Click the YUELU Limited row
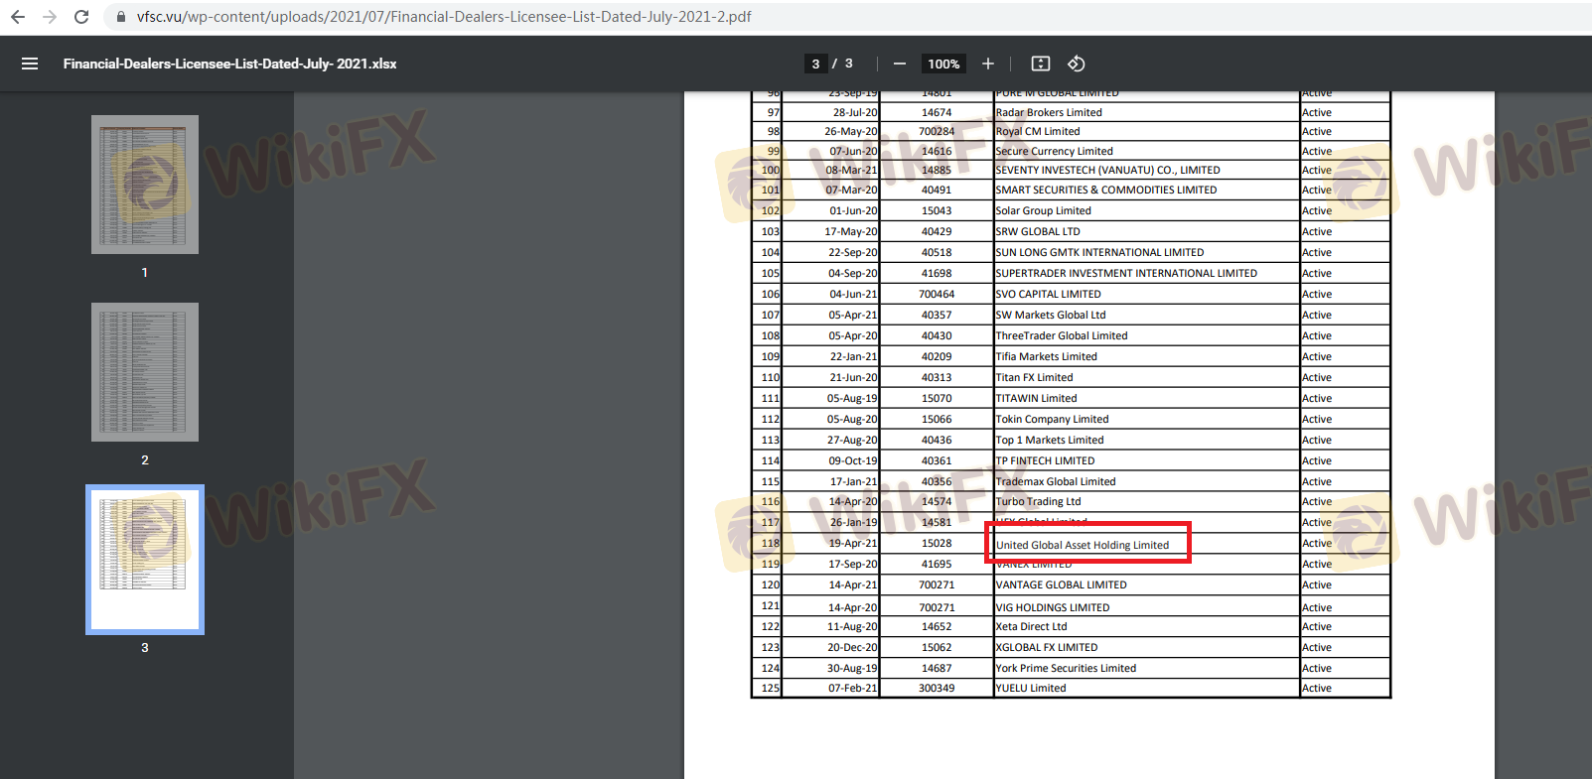The height and width of the screenshot is (779, 1592). (1031, 689)
